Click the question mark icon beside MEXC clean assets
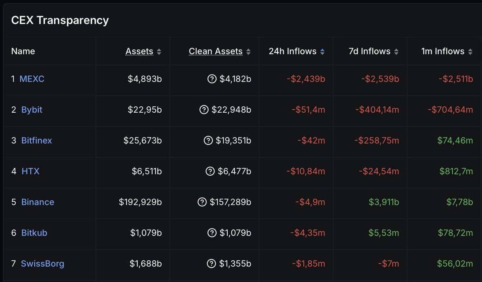 point(212,79)
